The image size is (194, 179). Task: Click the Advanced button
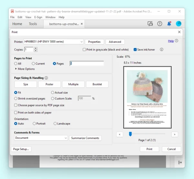pyautogui.click(x=115, y=42)
